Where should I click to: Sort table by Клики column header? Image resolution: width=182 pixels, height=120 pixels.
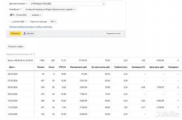(51, 67)
